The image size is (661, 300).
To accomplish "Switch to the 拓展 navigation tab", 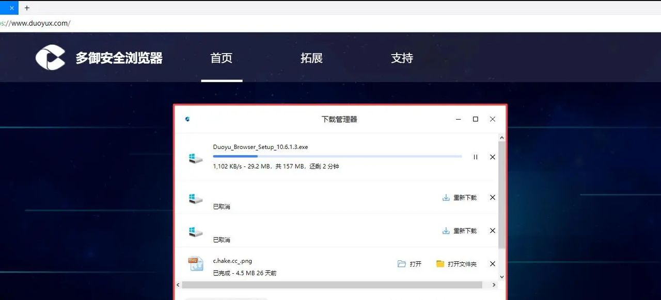I will point(312,58).
